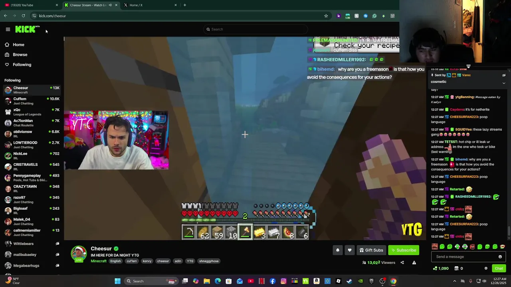This screenshot has height=287, width=511.
Task: Open CRISTRAVELS channel in sidebar
Action: 32,167
